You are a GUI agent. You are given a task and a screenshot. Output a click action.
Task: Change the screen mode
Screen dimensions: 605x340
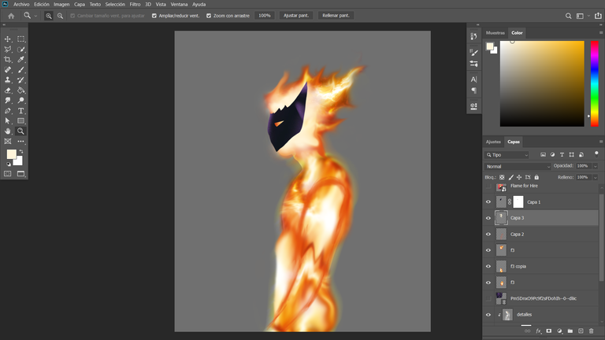coord(20,174)
